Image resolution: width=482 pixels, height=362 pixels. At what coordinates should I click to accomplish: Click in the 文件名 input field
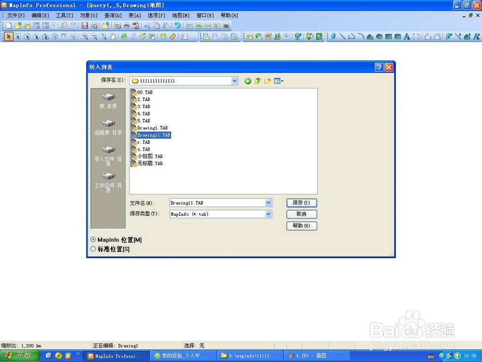218,203
